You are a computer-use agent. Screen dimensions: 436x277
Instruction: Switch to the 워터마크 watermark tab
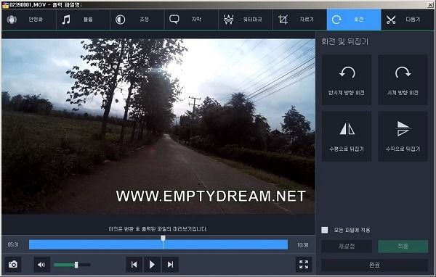coord(246,20)
